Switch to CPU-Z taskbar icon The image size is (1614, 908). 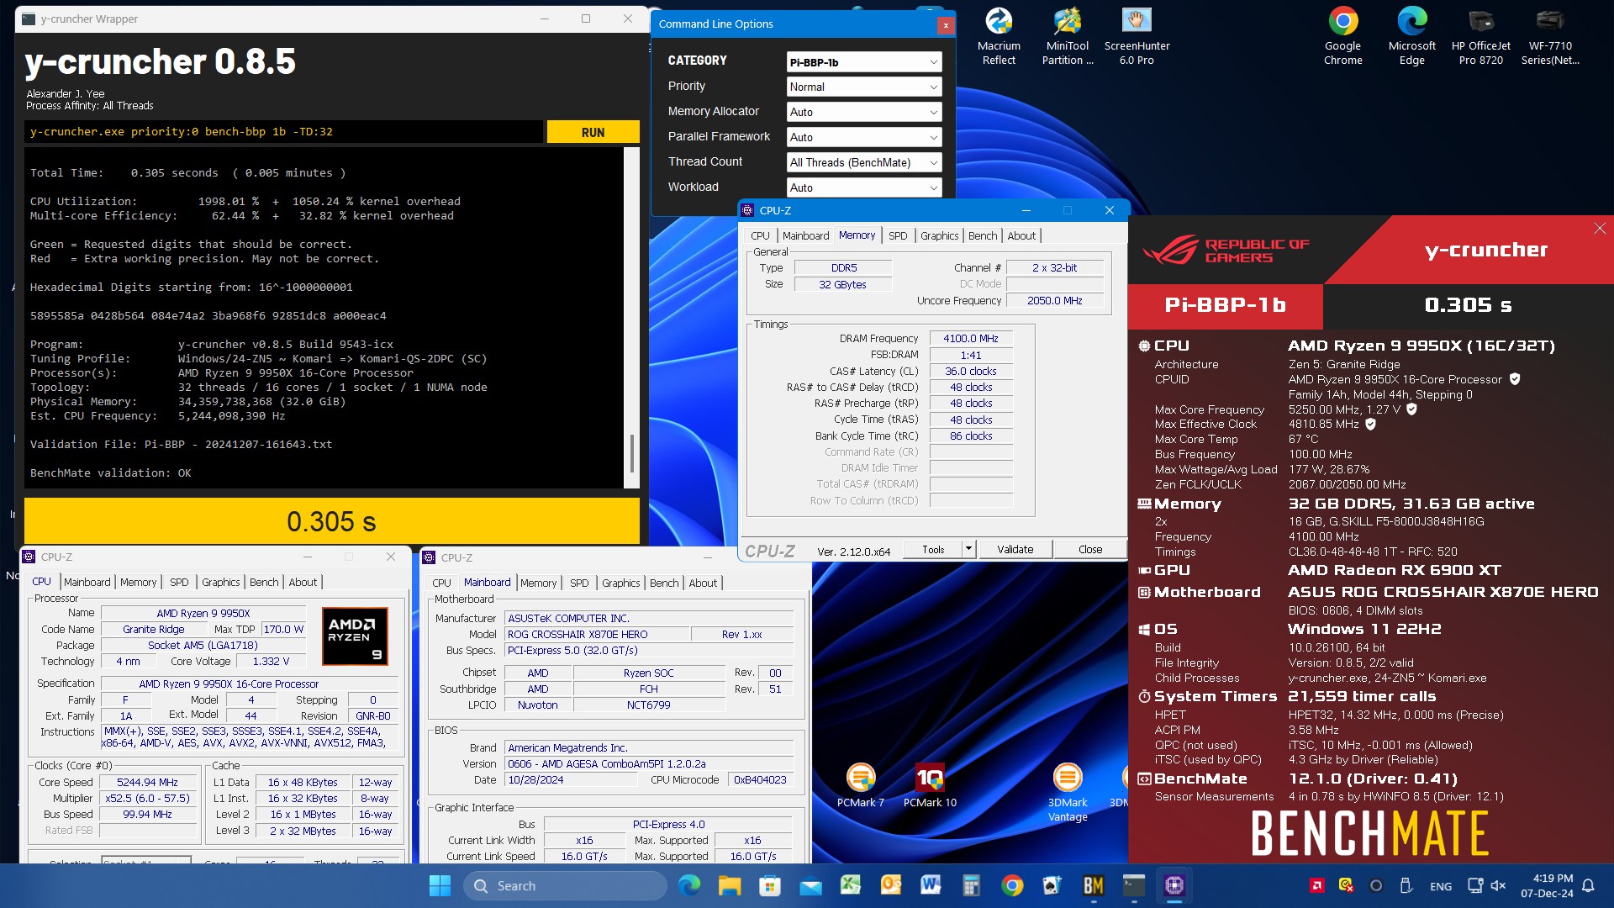pos(1174,885)
